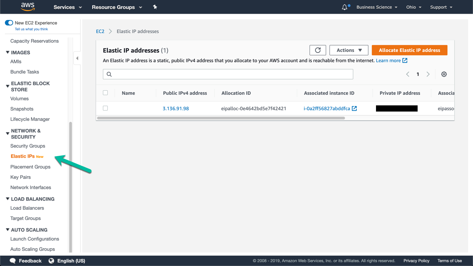The image size is (473, 266).
Task: Open Snapshots in sidebar
Action: 22,109
